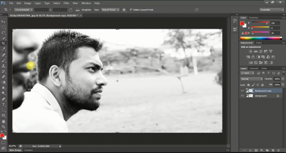Select the Blur tool
Viewport: 286px width, 153px height.
pos(4,88)
